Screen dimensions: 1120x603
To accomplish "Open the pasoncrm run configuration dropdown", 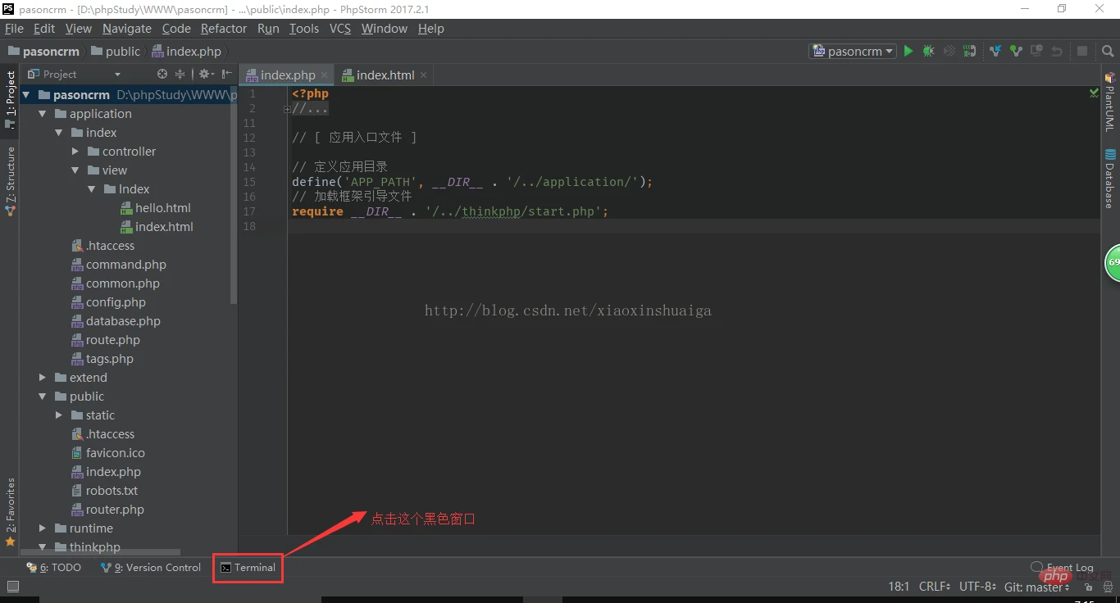I will [853, 51].
